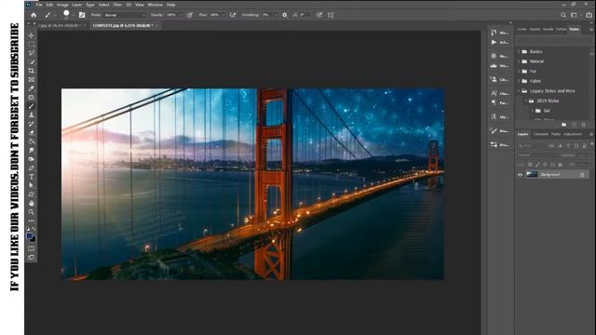Switch to the Swatches panel tab
The image size is (596, 335).
535,29
